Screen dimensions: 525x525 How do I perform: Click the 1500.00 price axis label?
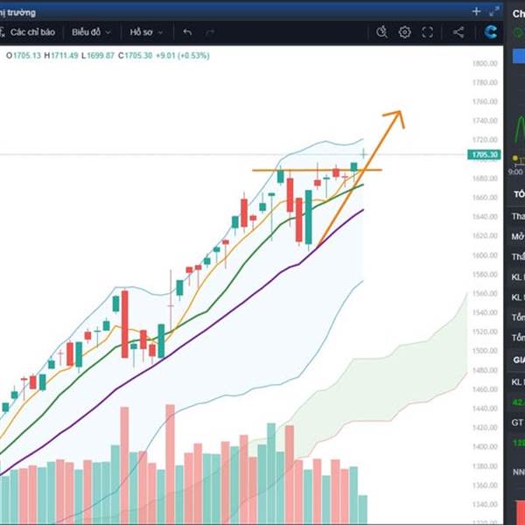(x=485, y=351)
